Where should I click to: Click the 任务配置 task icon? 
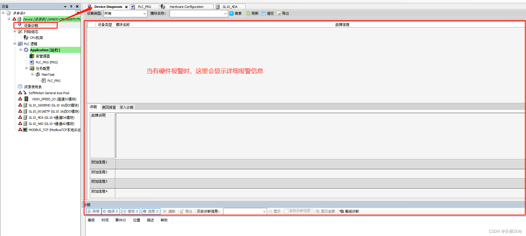[x=32, y=68]
